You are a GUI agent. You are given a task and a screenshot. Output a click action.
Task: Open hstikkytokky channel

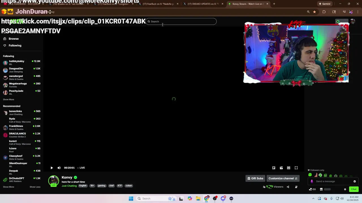(x=21, y=63)
